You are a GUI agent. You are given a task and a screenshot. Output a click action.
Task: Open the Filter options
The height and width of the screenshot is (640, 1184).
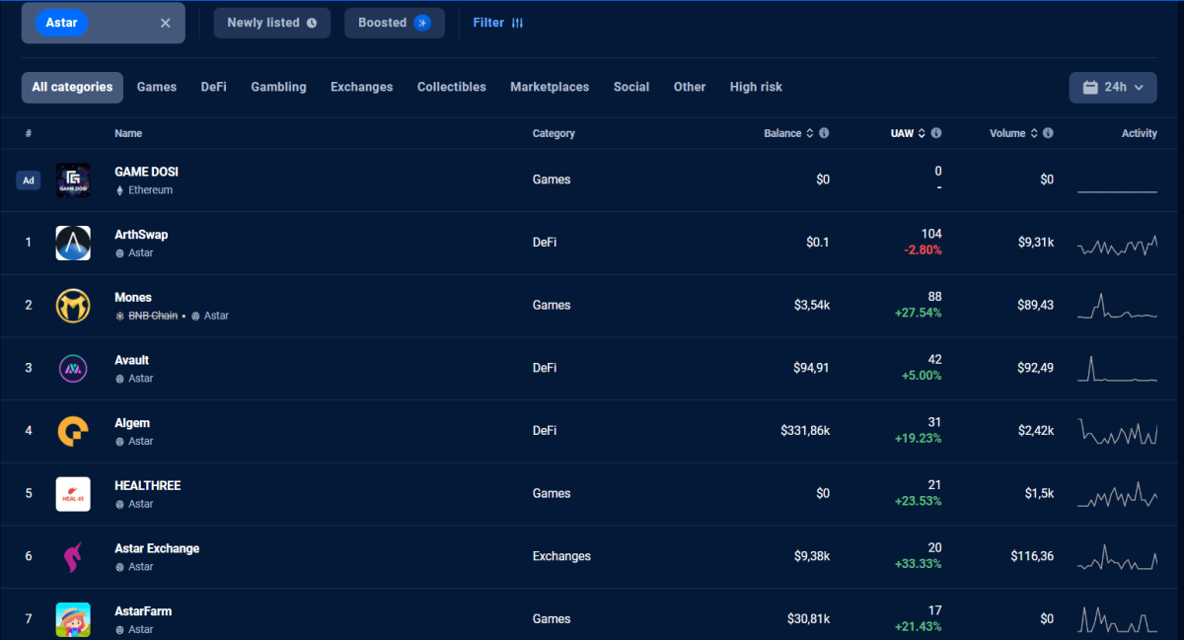(x=498, y=23)
